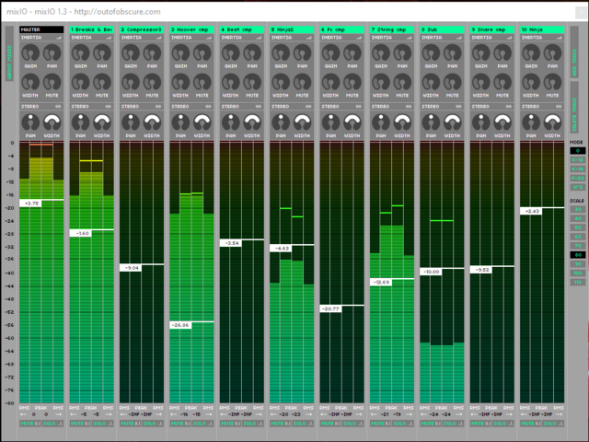This screenshot has height=442, width=589.
Task: Toggle the Master Stereo link icon
Action: point(58,107)
